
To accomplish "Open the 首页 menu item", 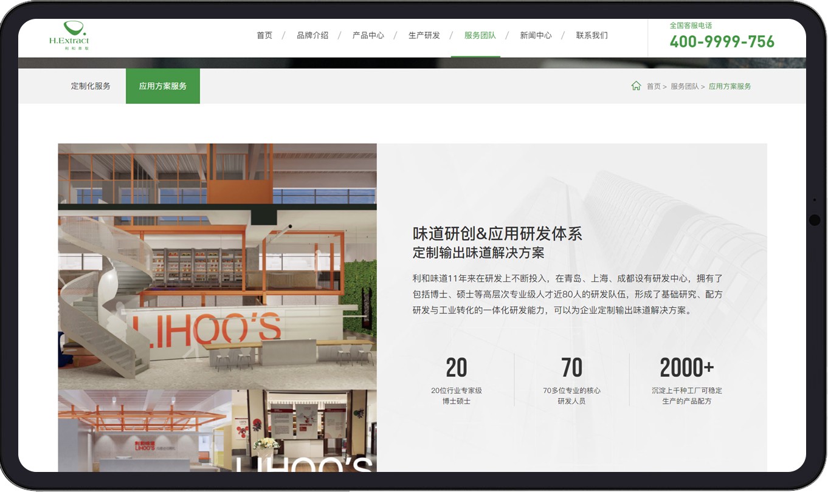I will (x=264, y=36).
